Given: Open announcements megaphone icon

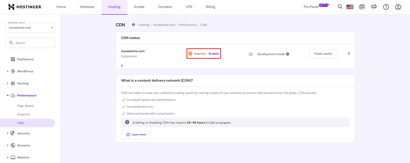Looking at the screenshot, I should 374,7.
